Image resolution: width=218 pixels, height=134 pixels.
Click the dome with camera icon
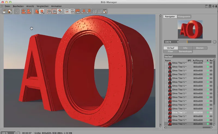click(60, 11)
